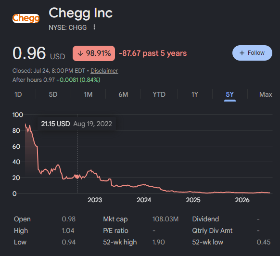Select the 1D time range tab
The height and width of the screenshot is (256, 280).
click(x=18, y=94)
